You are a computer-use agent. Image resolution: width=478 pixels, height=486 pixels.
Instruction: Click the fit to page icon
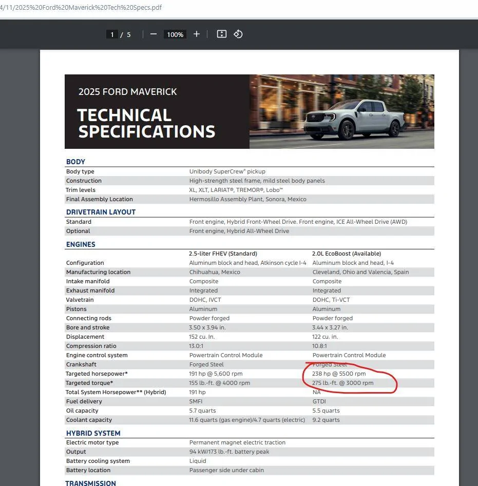[x=222, y=34]
